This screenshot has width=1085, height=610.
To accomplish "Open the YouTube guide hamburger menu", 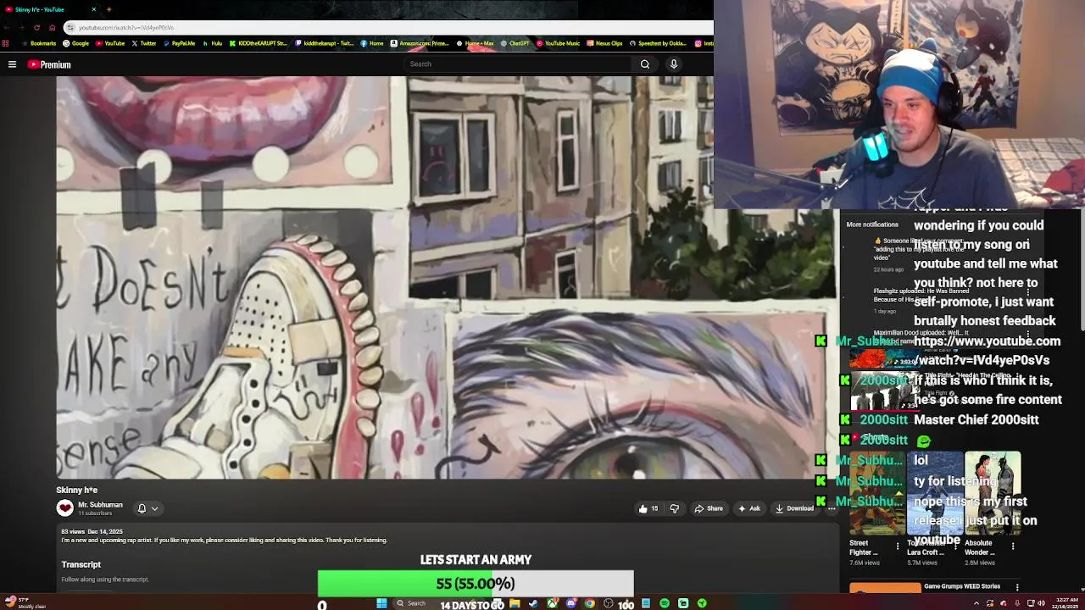I will click(x=12, y=64).
